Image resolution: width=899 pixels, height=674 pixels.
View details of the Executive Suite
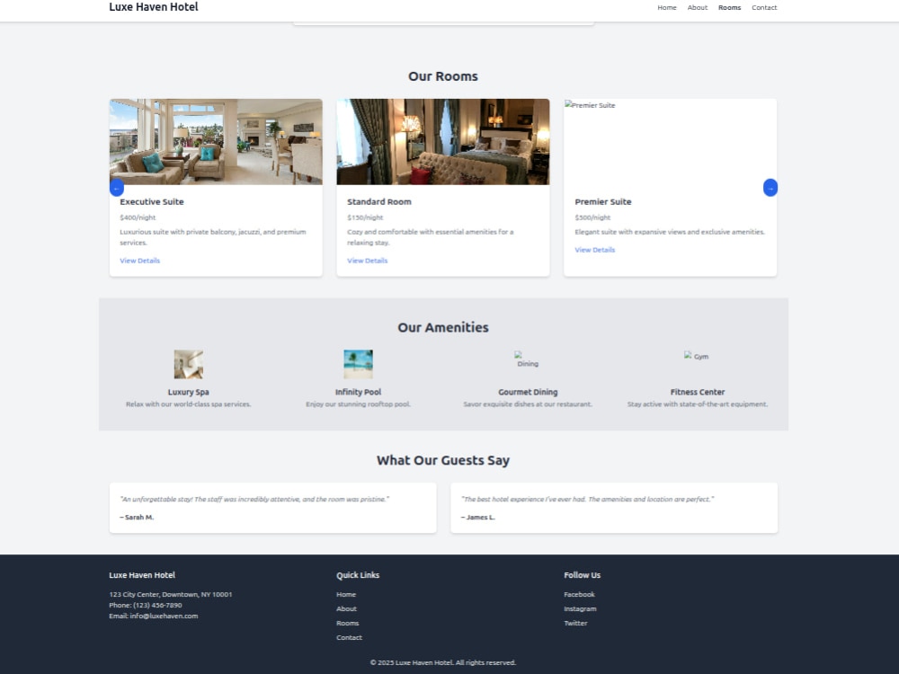tap(140, 261)
